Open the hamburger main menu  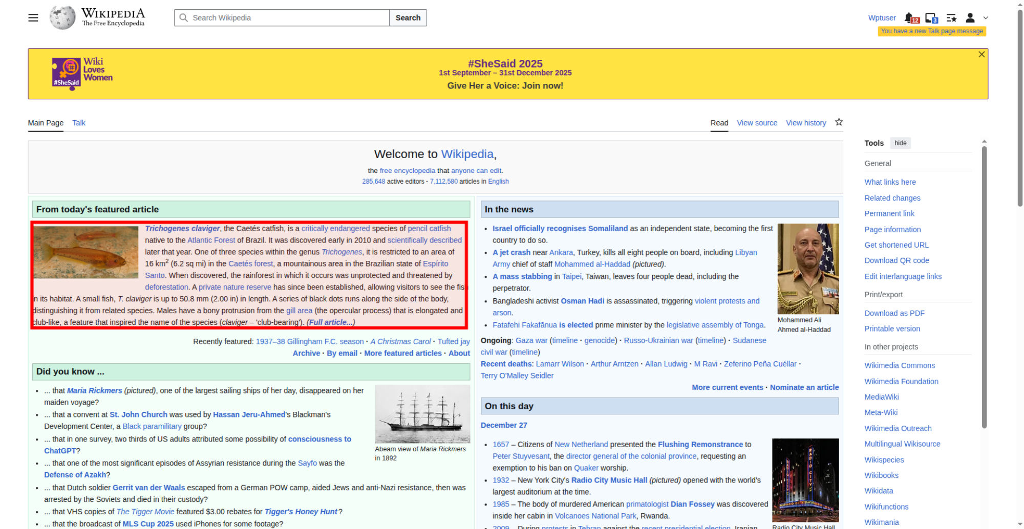(33, 18)
